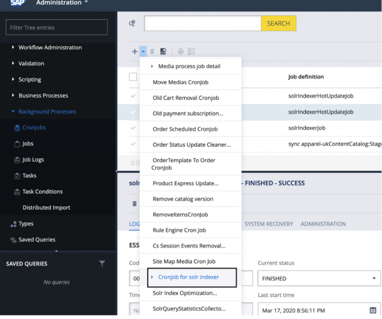The height and width of the screenshot is (319, 382).
Task: Toggle checkmark on first solrIndexerHotUpdateJob row
Action: [133, 96]
